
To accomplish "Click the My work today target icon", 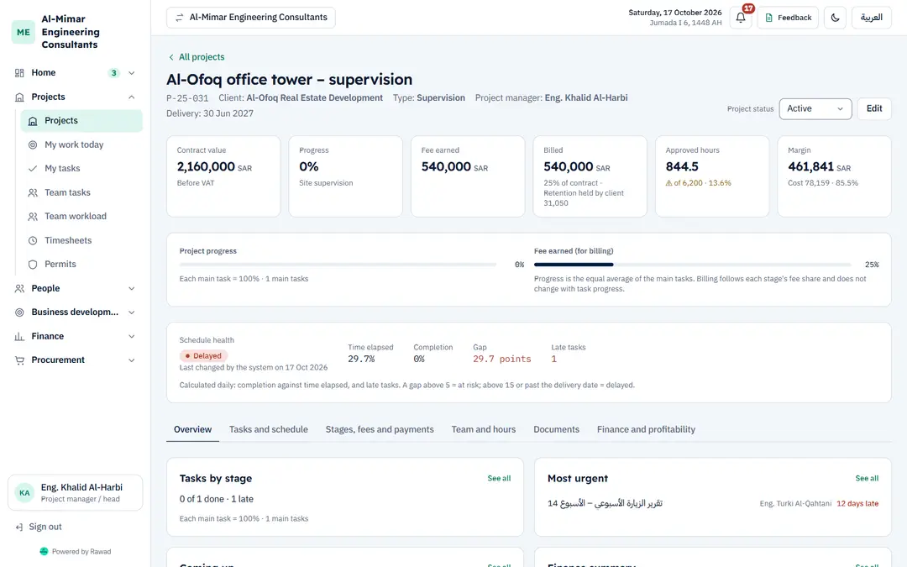I will (33, 144).
